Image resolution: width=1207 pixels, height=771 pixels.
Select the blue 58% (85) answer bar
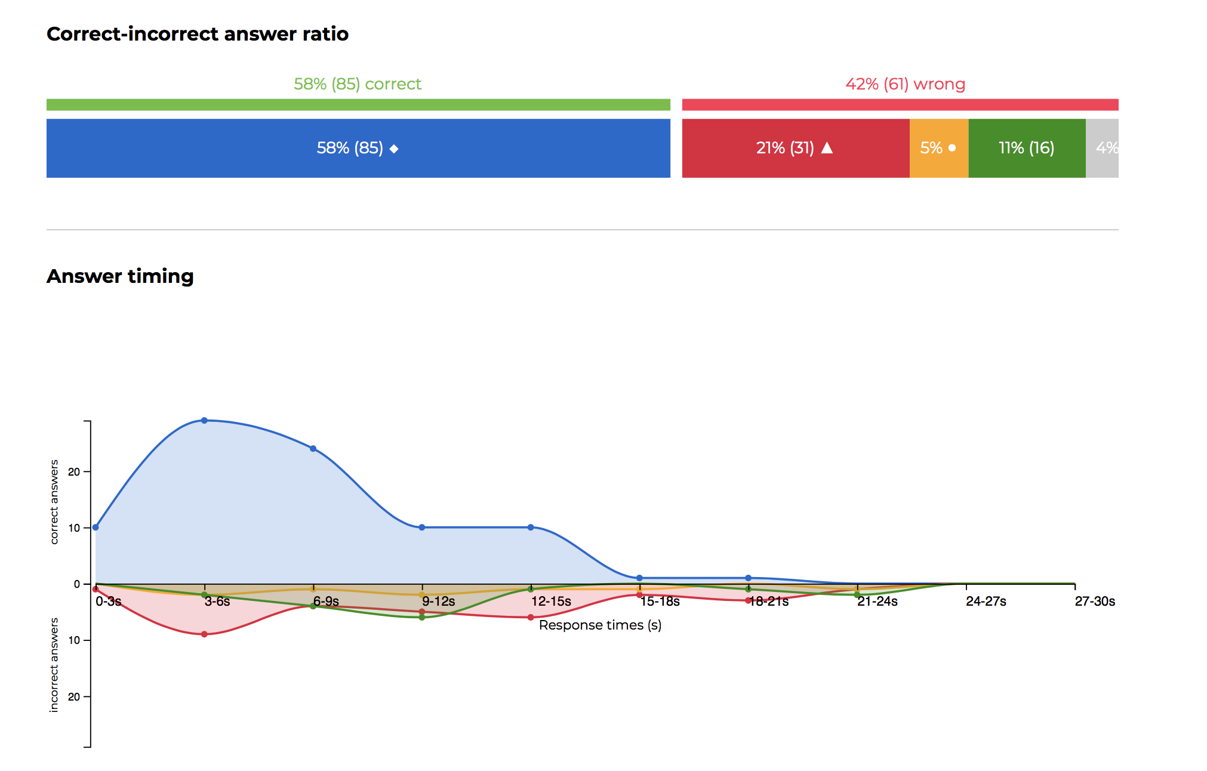(x=239, y=148)
